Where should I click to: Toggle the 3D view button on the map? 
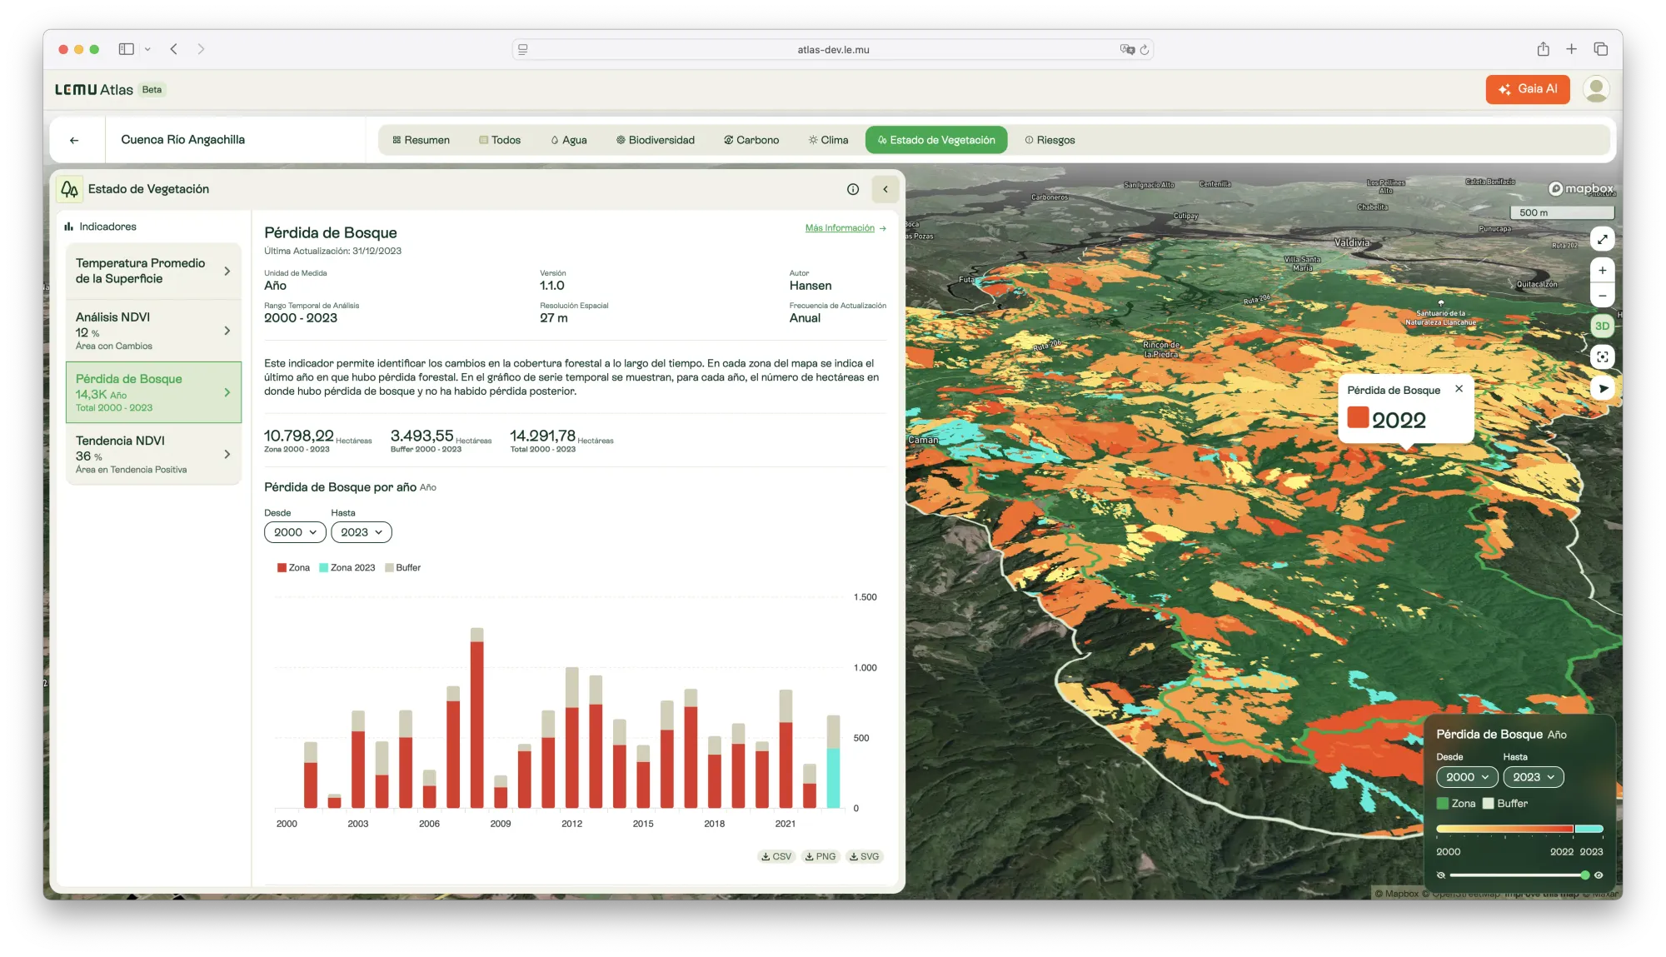point(1602,326)
